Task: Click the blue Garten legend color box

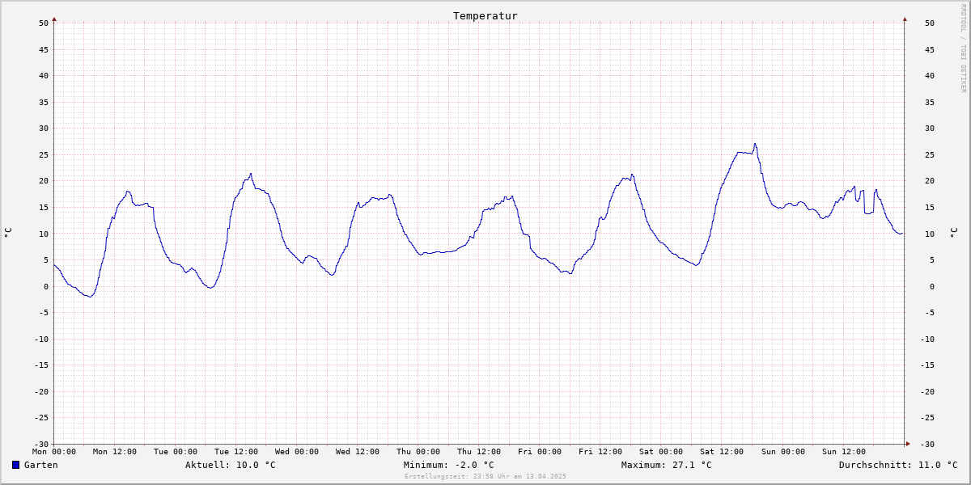Action: click(15, 465)
